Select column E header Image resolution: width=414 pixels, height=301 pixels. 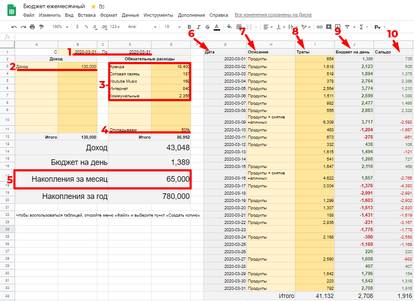171,45
